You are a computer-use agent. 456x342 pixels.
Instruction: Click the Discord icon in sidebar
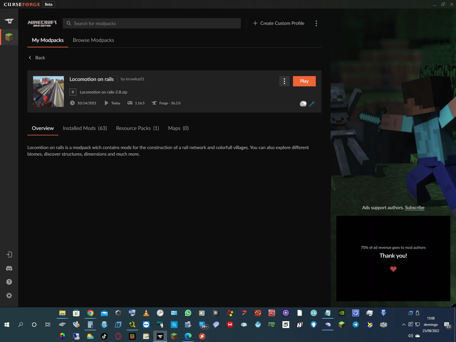coord(9,268)
